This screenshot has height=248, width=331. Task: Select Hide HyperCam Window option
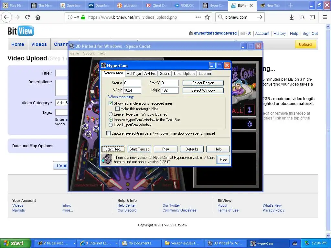pyautogui.click(x=111, y=125)
